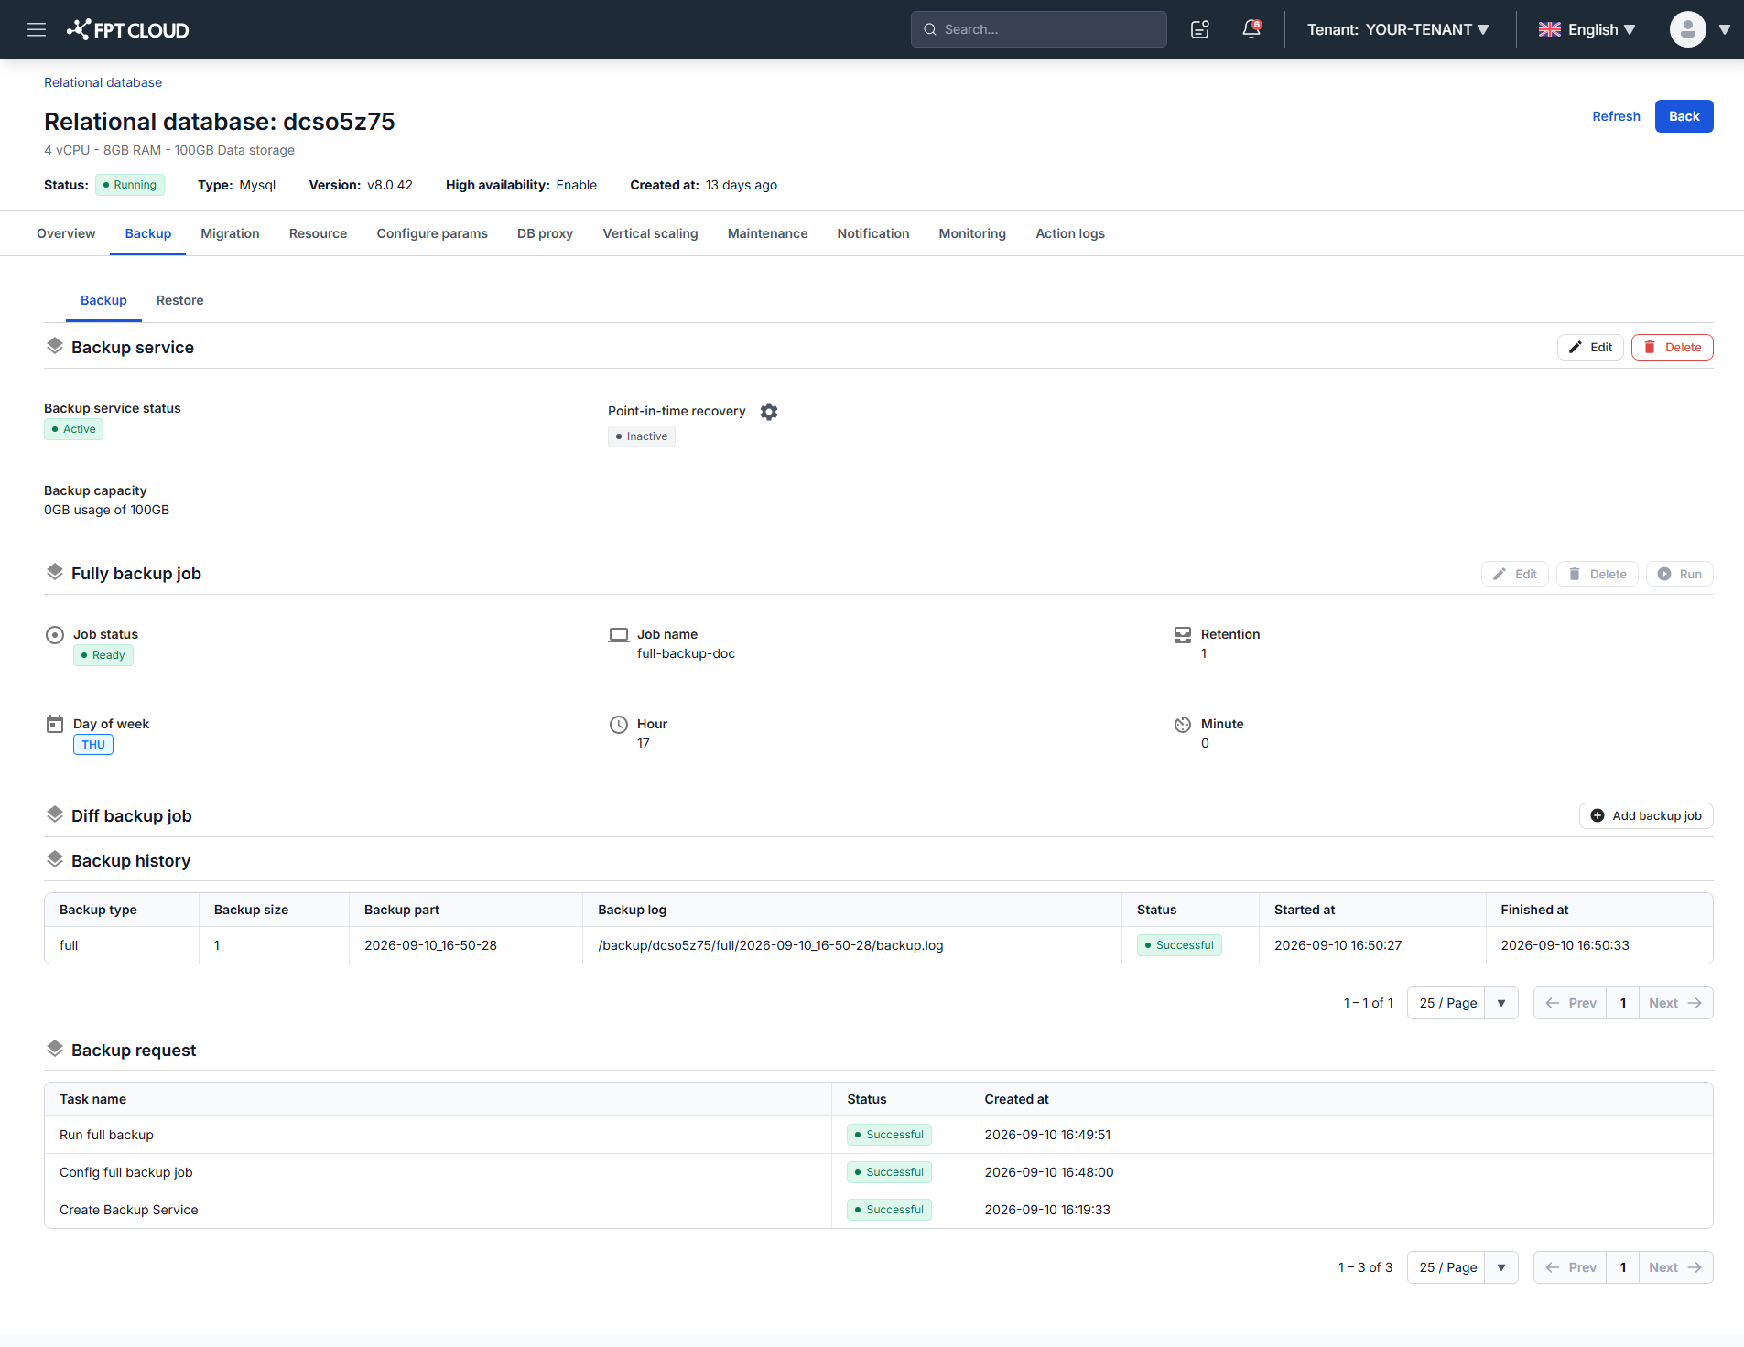Click the Diff backup job layers icon
Screen dimensions: 1744x1347
pyautogui.click(x=55, y=814)
